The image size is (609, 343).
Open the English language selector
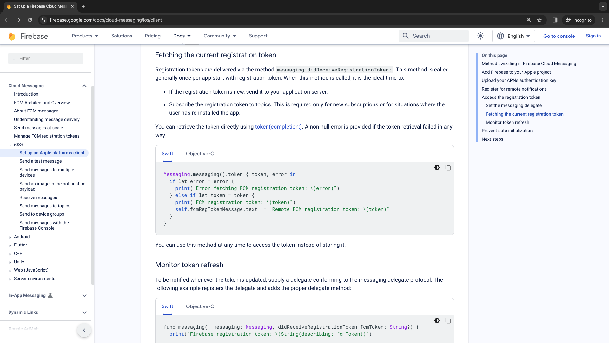click(x=513, y=36)
